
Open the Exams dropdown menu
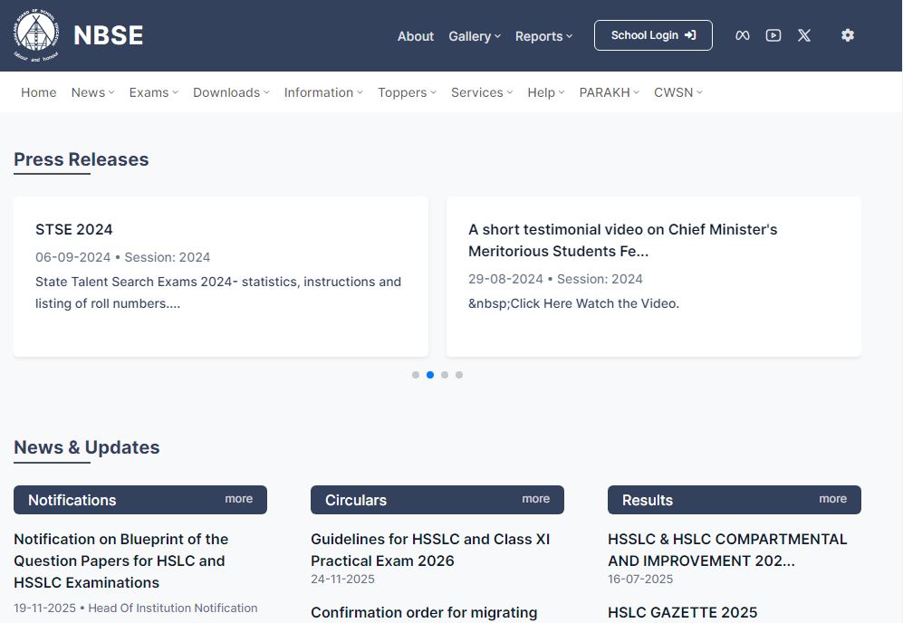click(153, 92)
